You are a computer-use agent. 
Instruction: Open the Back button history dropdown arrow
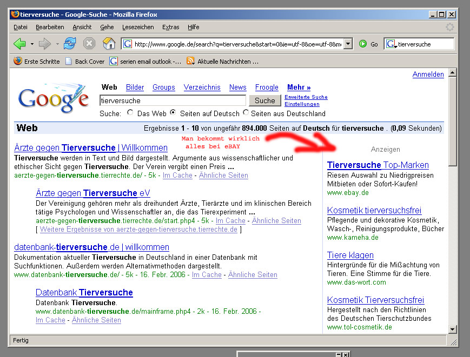(32, 44)
